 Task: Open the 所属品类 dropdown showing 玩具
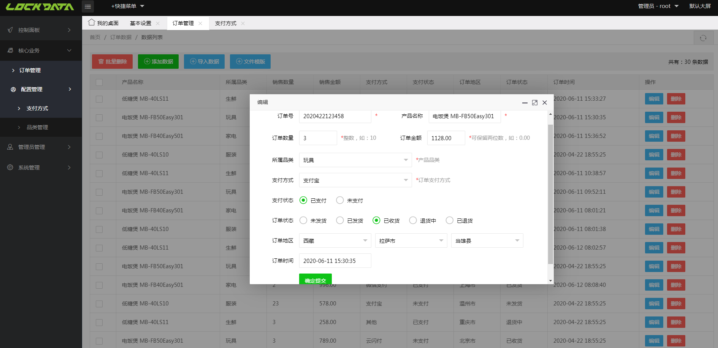[x=355, y=160]
